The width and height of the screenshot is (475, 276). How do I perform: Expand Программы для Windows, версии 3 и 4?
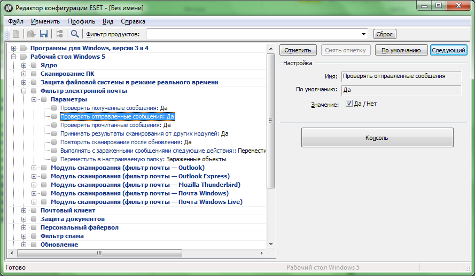pyautogui.click(x=14, y=48)
